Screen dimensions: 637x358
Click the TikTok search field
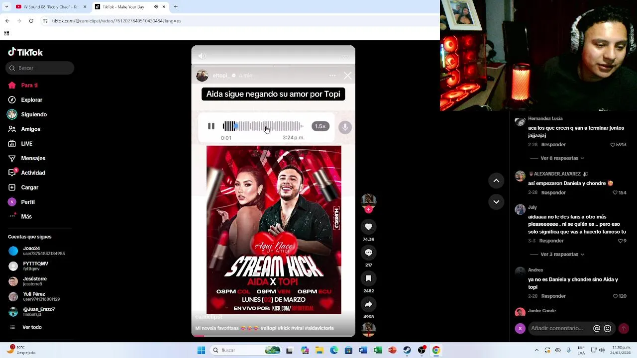[40, 68]
